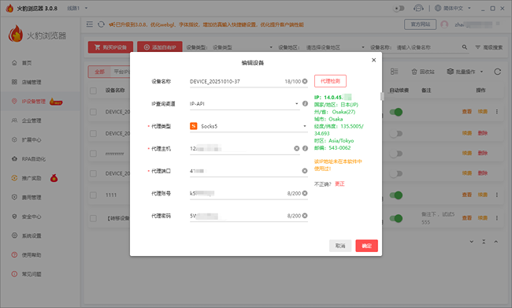
Task: Click the 代理检测 proxy check button
Action: [x=330, y=81]
